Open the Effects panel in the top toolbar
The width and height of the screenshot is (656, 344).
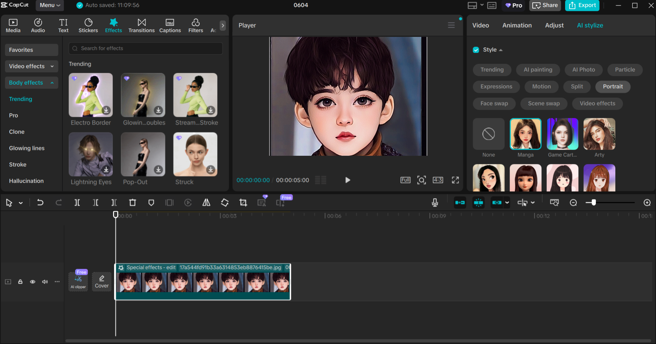(x=113, y=25)
